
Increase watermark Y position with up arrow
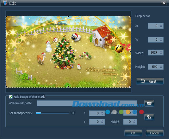tap(102, 121)
